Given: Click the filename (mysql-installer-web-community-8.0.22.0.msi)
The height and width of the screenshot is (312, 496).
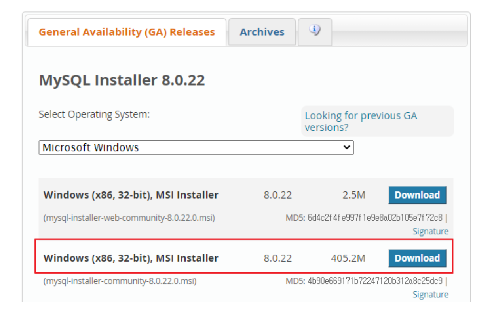Looking at the screenshot, I should coord(129,218).
